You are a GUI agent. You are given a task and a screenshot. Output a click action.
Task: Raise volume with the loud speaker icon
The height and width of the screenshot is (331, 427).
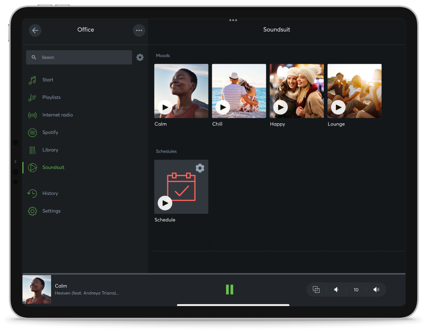click(376, 289)
